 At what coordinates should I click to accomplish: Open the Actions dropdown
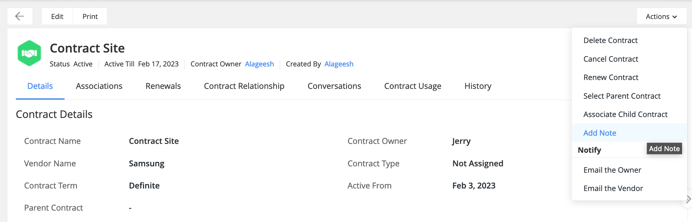click(661, 16)
